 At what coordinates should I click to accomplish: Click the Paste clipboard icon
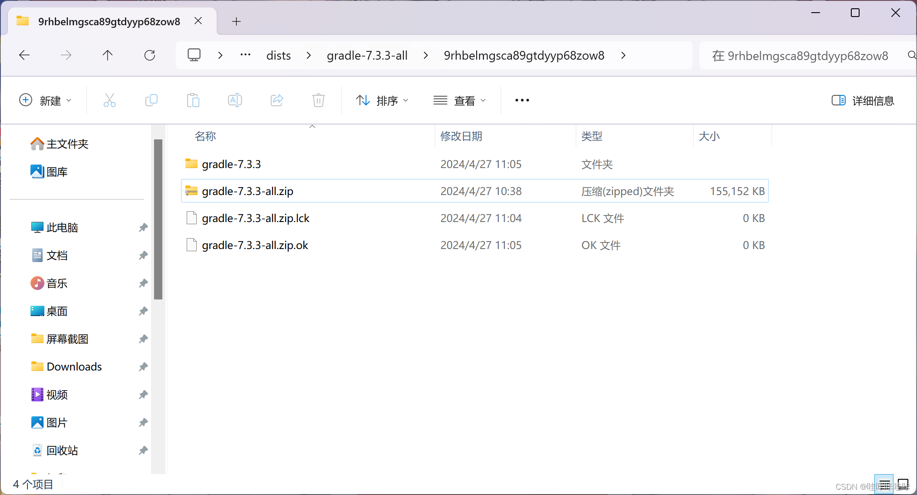pyautogui.click(x=193, y=101)
